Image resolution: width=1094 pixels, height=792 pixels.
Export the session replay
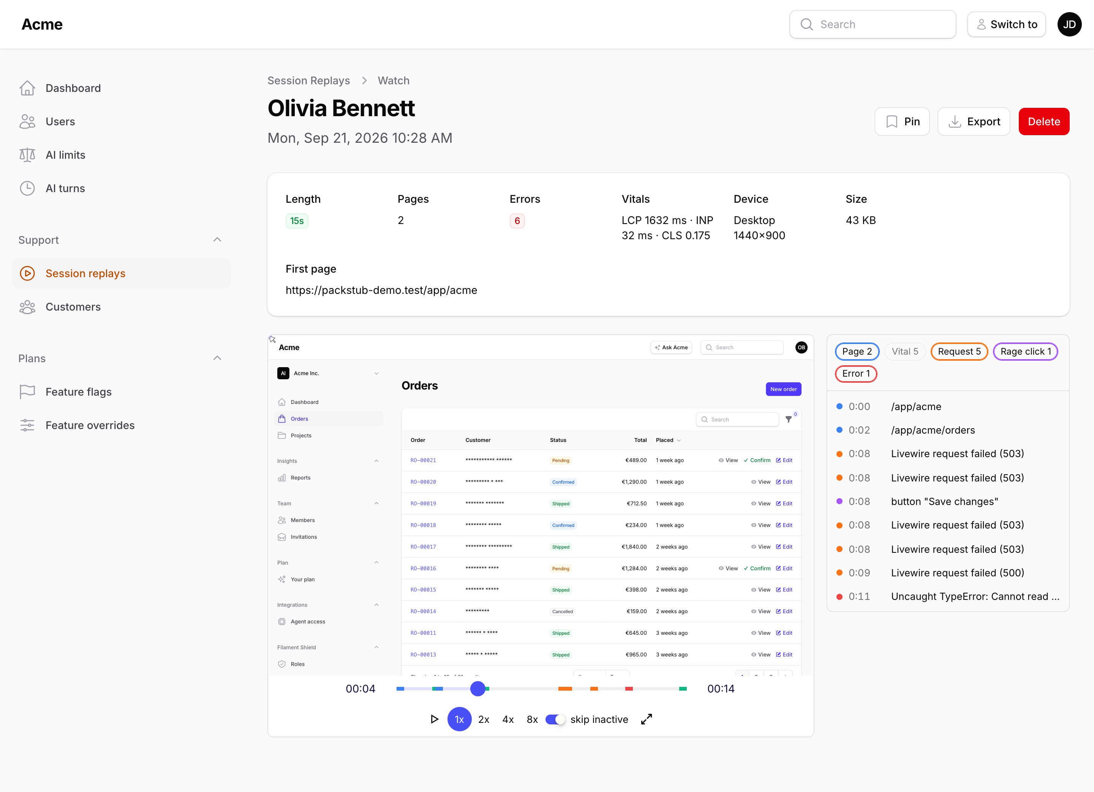[x=974, y=121]
